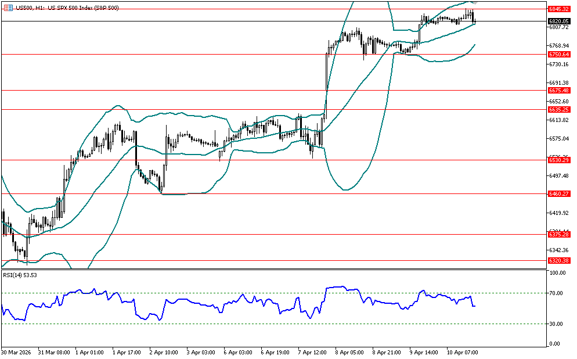Select the 6320.38 red price label
577x359 pixels.
(x=559, y=261)
